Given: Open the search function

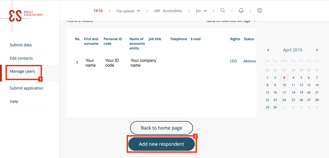Looking at the screenshot, I should tap(223, 11).
